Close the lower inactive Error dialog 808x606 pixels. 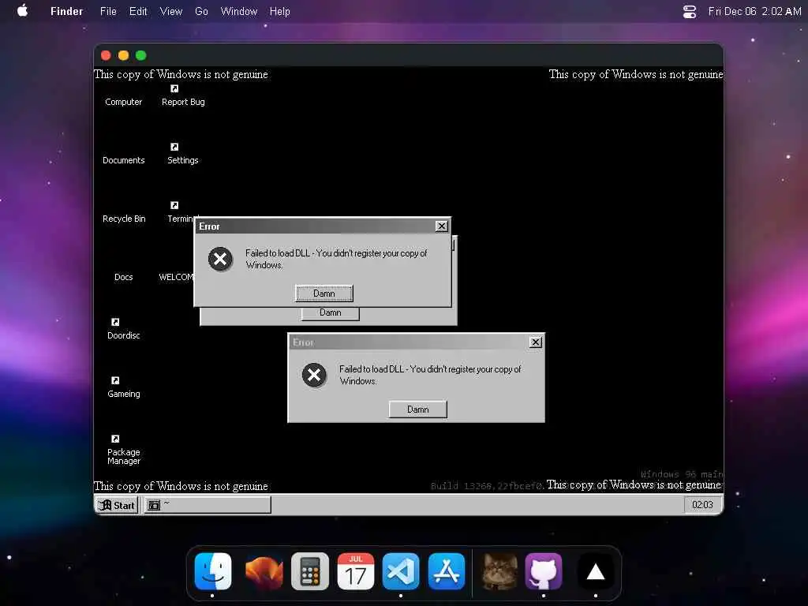tap(536, 342)
